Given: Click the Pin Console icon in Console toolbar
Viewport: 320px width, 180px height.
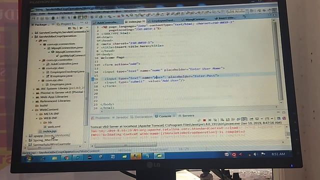Looking at the screenshot, I should [x=251, y=119].
